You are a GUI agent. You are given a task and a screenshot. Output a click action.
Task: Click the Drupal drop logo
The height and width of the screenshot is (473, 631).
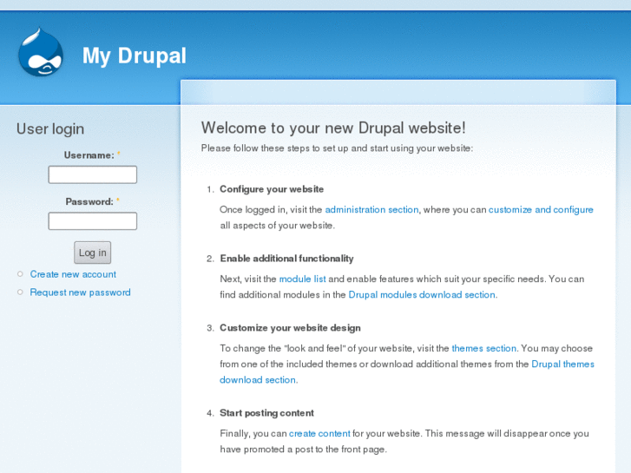coord(41,52)
